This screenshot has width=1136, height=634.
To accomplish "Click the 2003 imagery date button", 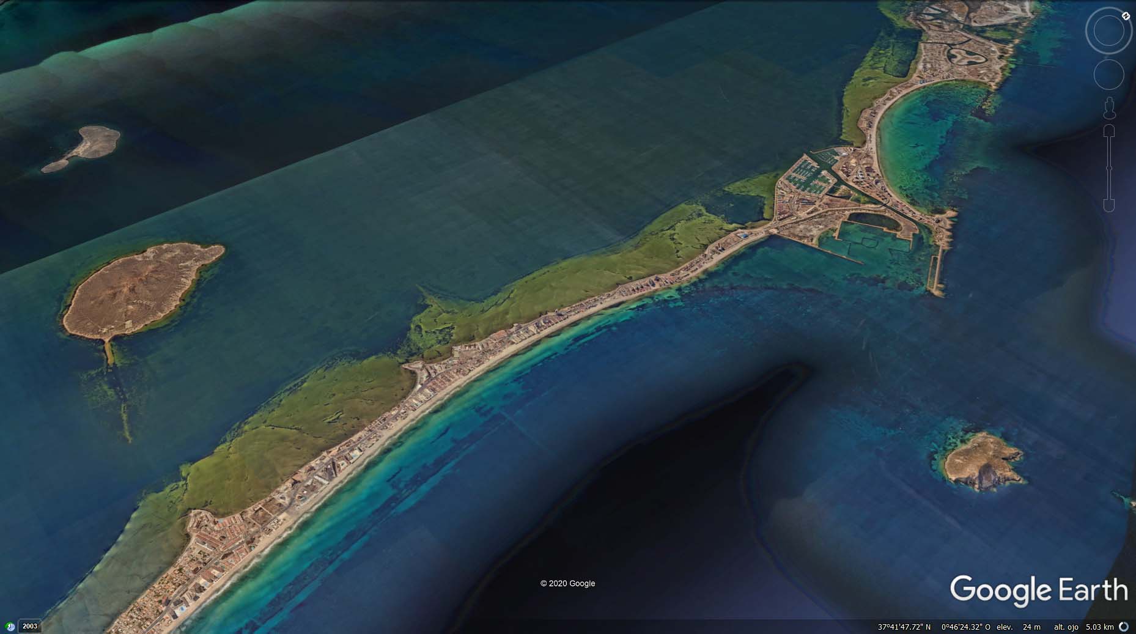I will click(30, 626).
